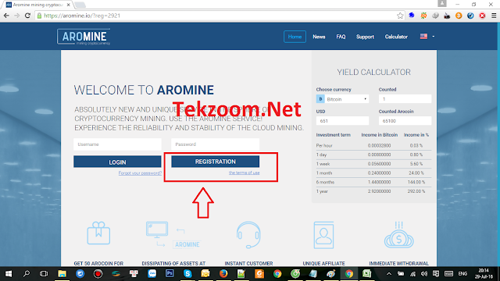This screenshot has height=281, width=500.
Task: Click the Counted Arocoin field
Action: pyautogui.click(x=405, y=121)
